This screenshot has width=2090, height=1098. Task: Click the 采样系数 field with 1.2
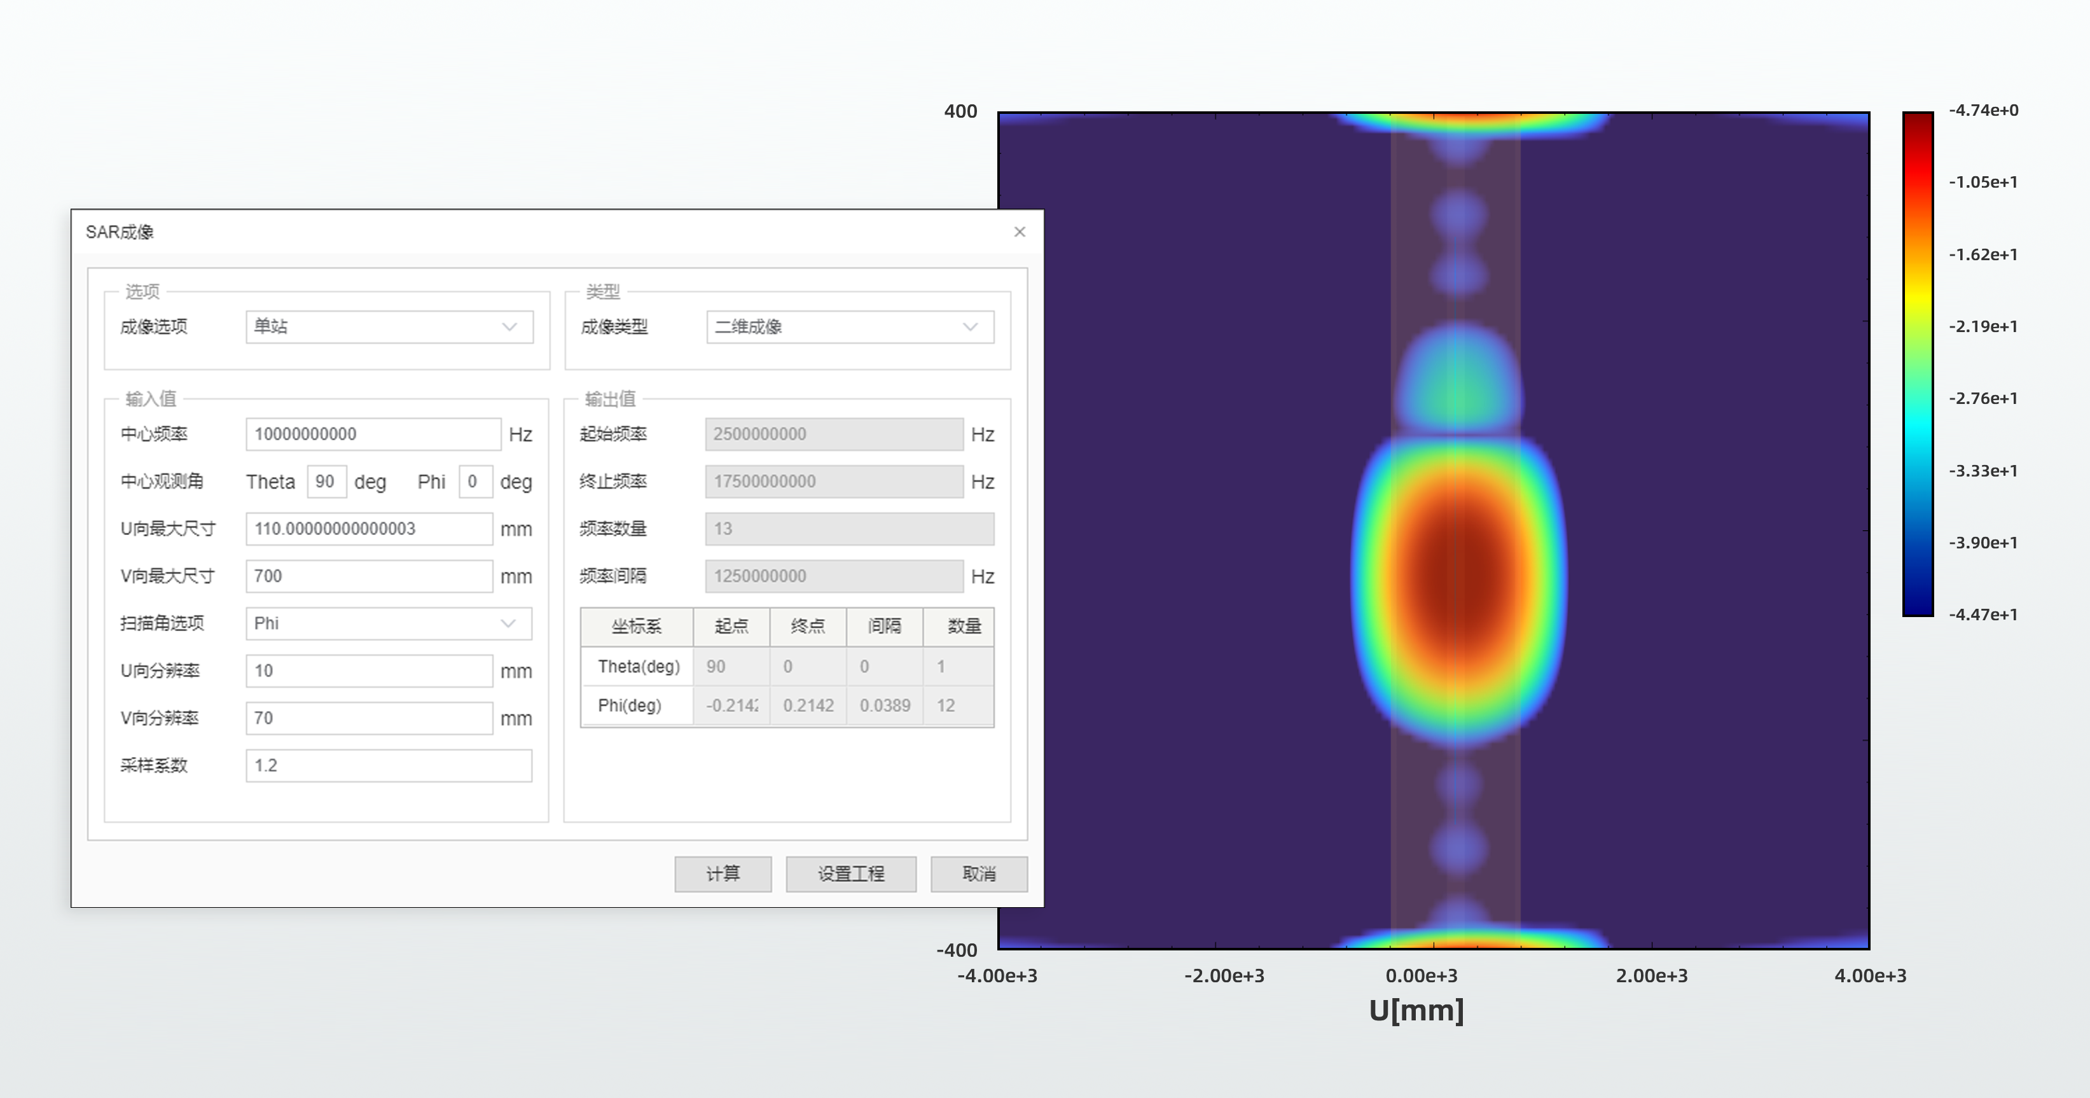[389, 765]
